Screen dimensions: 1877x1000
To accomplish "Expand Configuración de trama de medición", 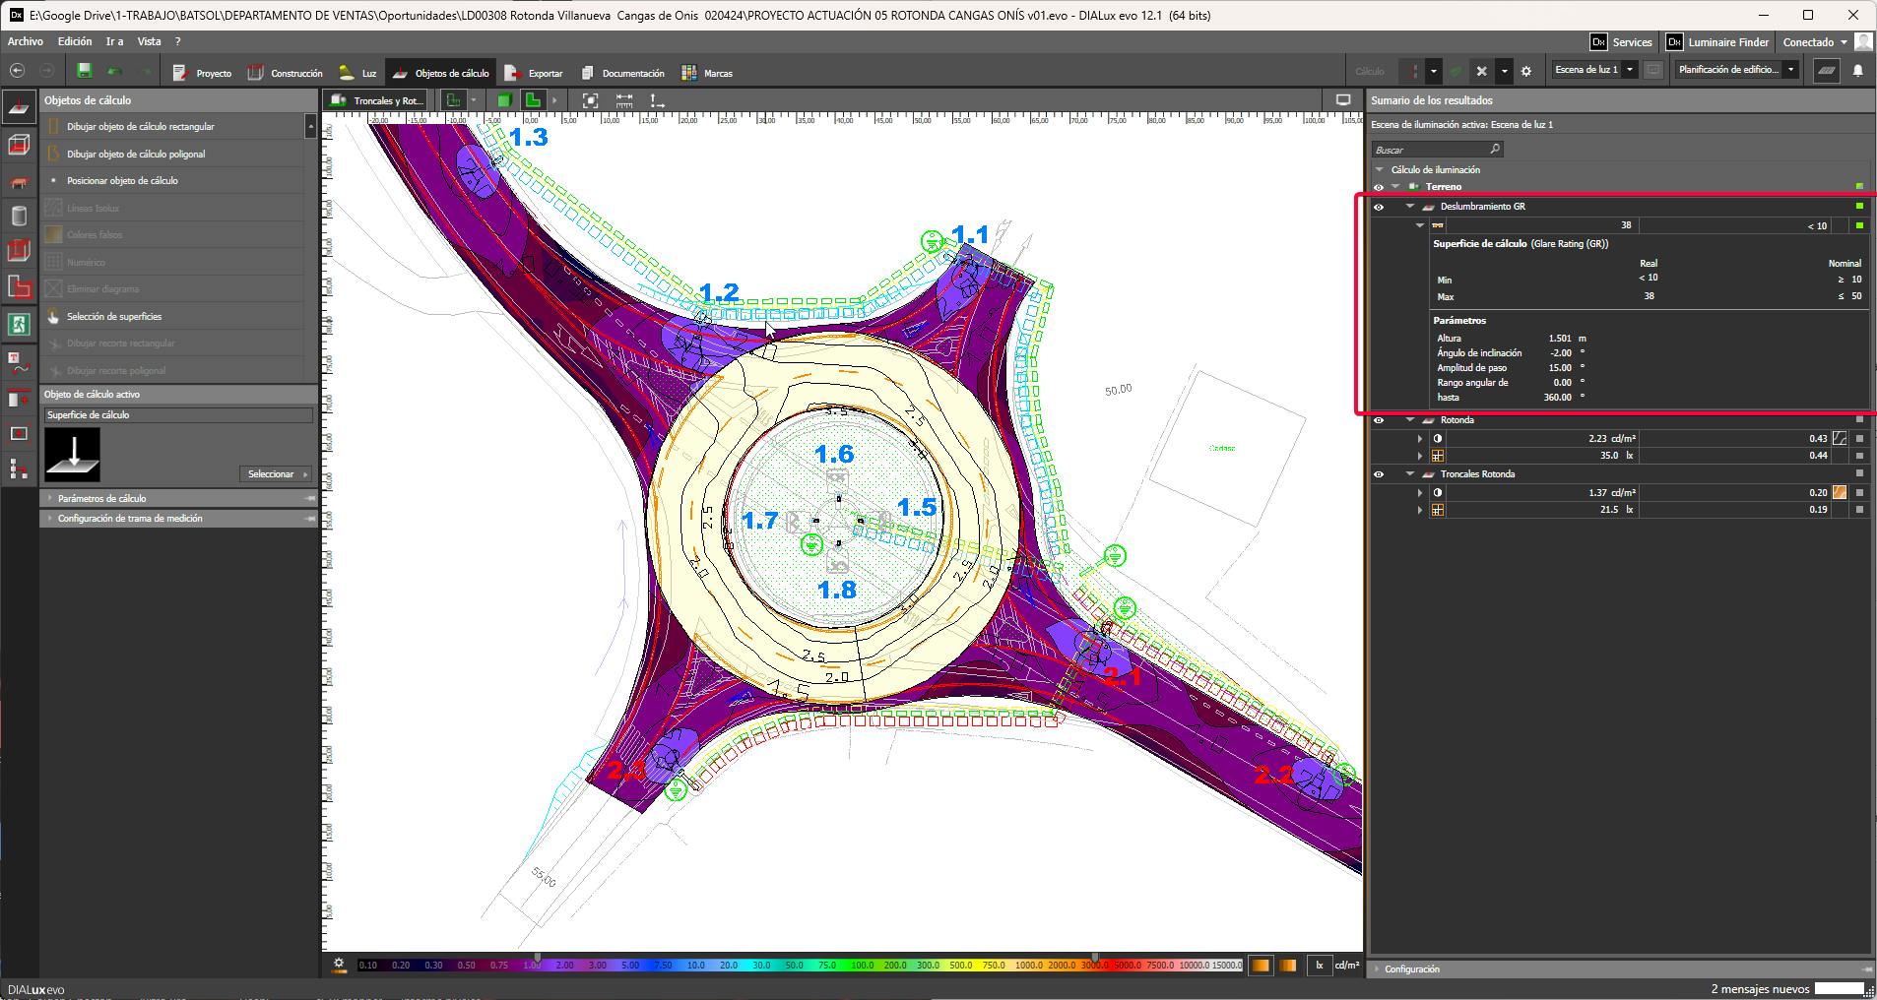I will click(129, 518).
